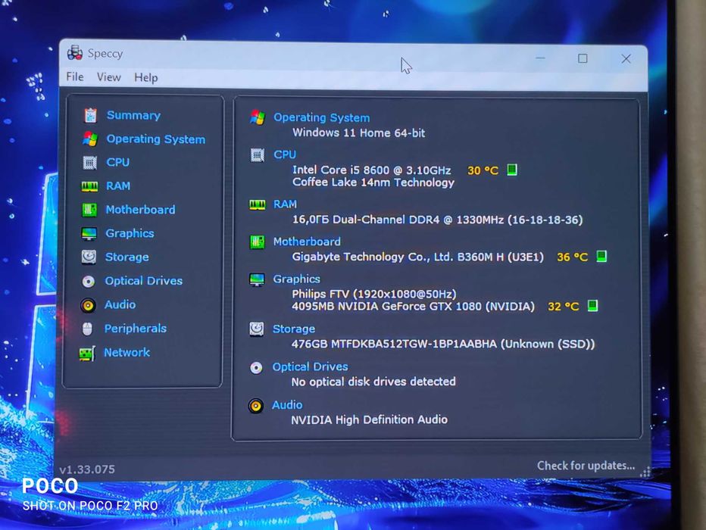
Task: Select Storage in the sidebar
Action: click(127, 257)
